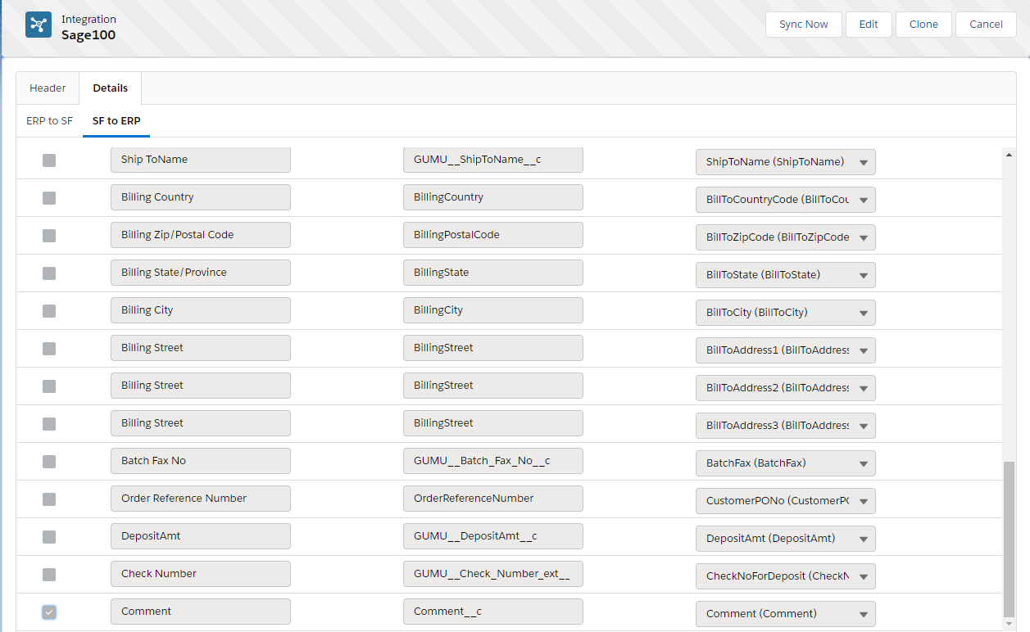The width and height of the screenshot is (1030, 632).
Task: Click the Order Reference Number label field
Action: [201, 499]
